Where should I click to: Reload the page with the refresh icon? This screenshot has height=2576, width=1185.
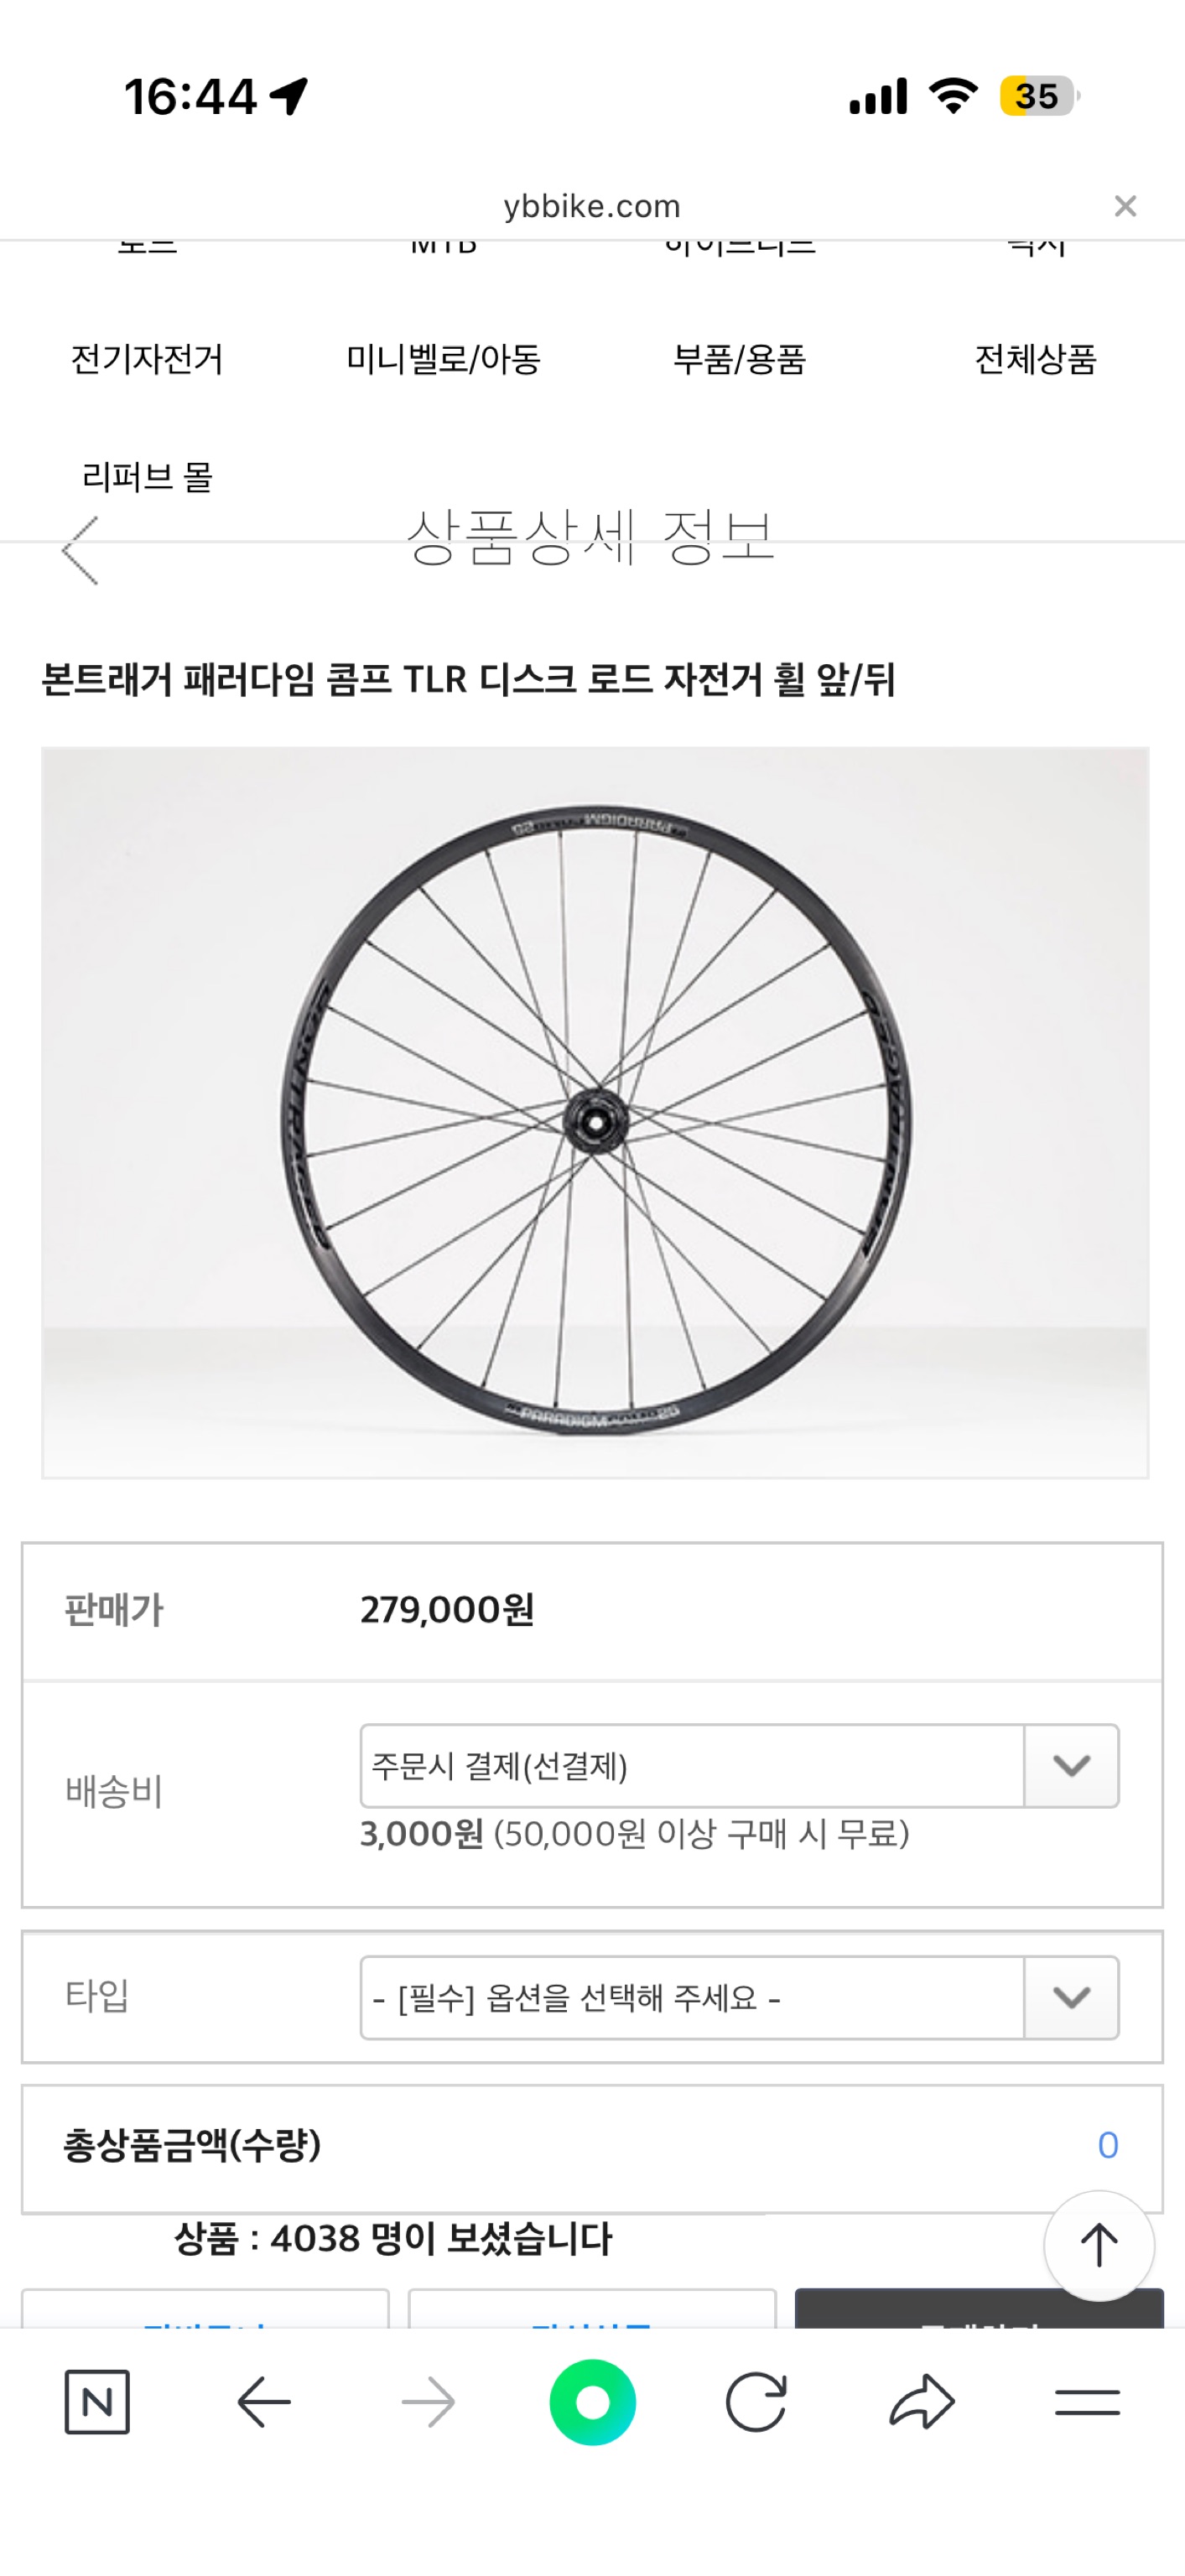756,2401
